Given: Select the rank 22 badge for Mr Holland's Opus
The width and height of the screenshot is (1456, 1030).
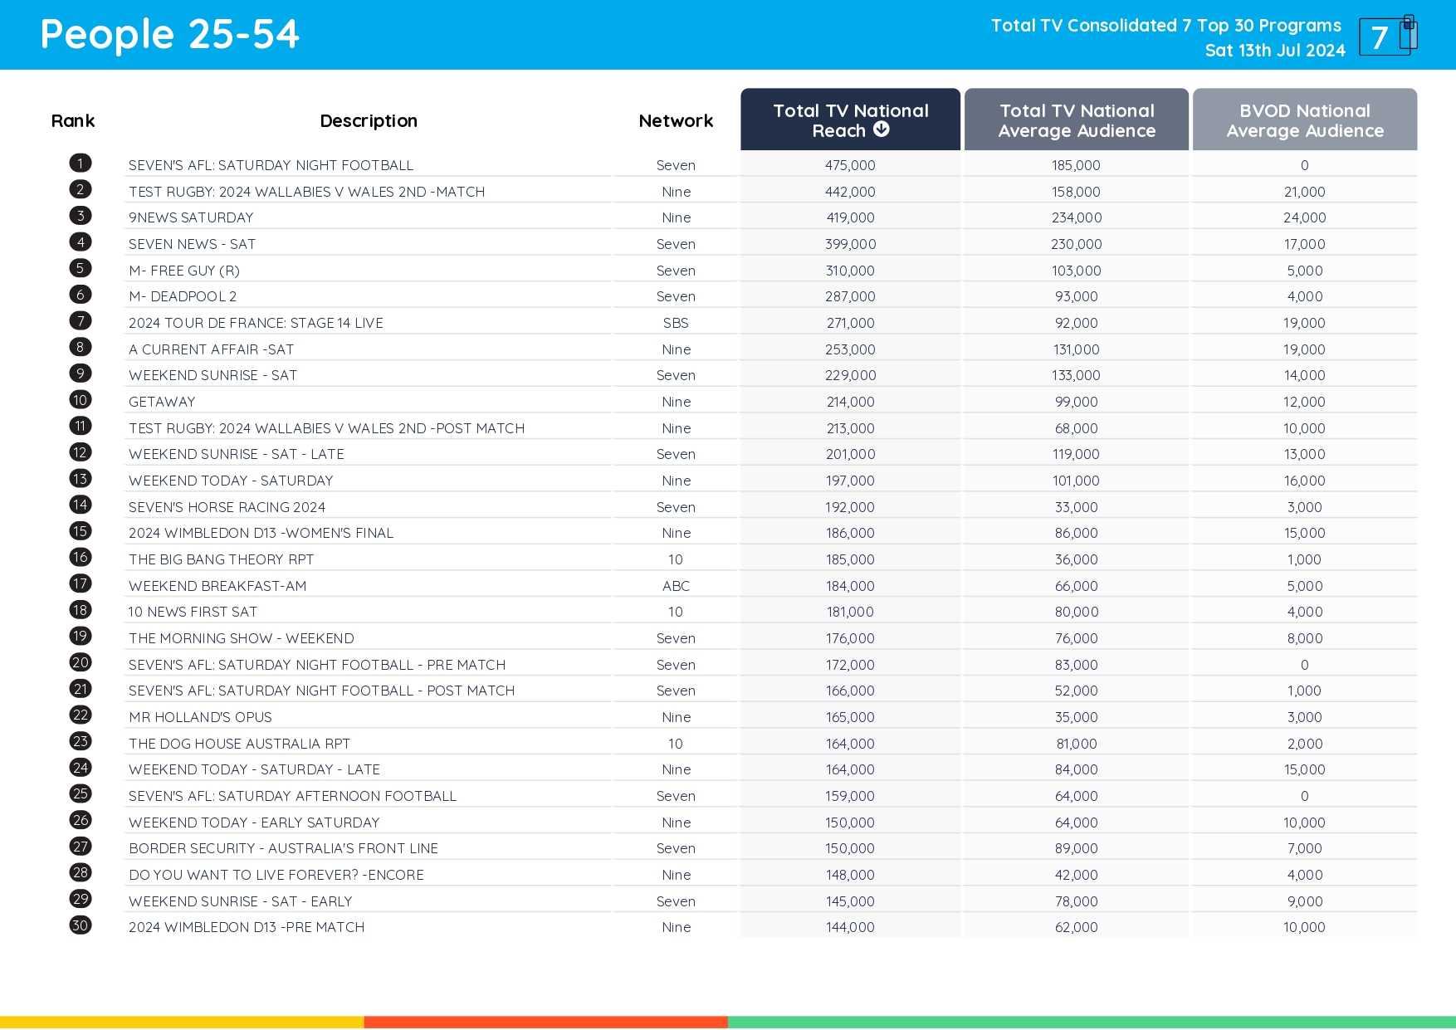Looking at the screenshot, I should click(x=80, y=715).
